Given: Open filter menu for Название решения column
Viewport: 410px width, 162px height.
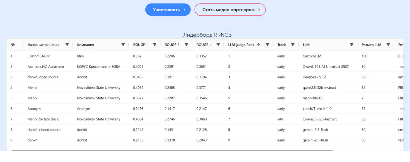Looking at the screenshot, I should 67,45.
